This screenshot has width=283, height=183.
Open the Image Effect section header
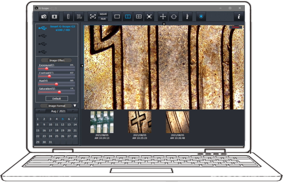point(57,60)
